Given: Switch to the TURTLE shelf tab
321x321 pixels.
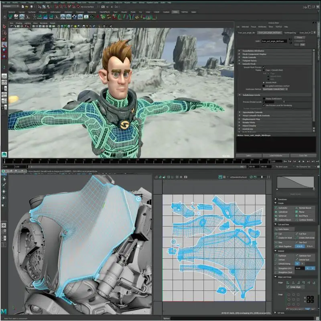Looking at the screenshot, I should pos(185,12).
